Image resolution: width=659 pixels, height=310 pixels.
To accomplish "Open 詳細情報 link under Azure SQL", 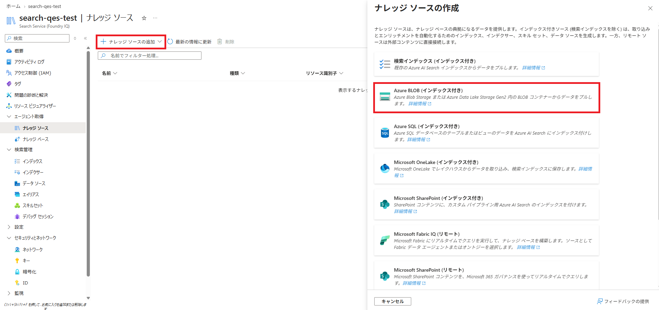I will [x=418, y=139].
